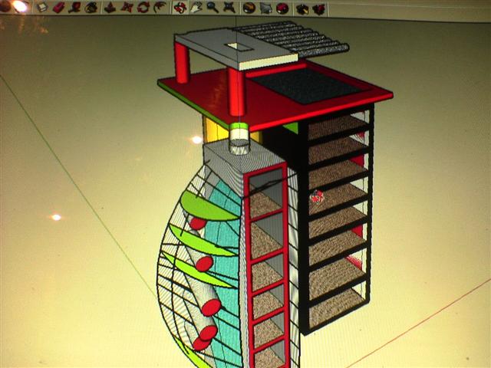Click the Zoom Extents icon

tap(229, 8)
